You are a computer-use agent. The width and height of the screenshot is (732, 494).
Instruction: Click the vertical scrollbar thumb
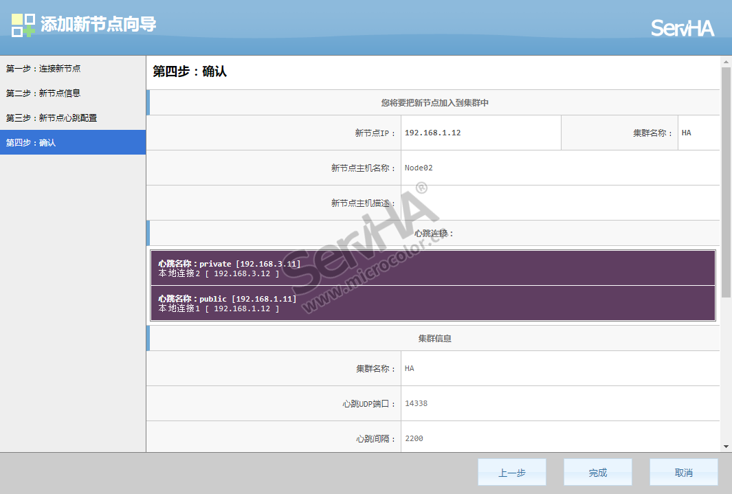click(726, 182)
